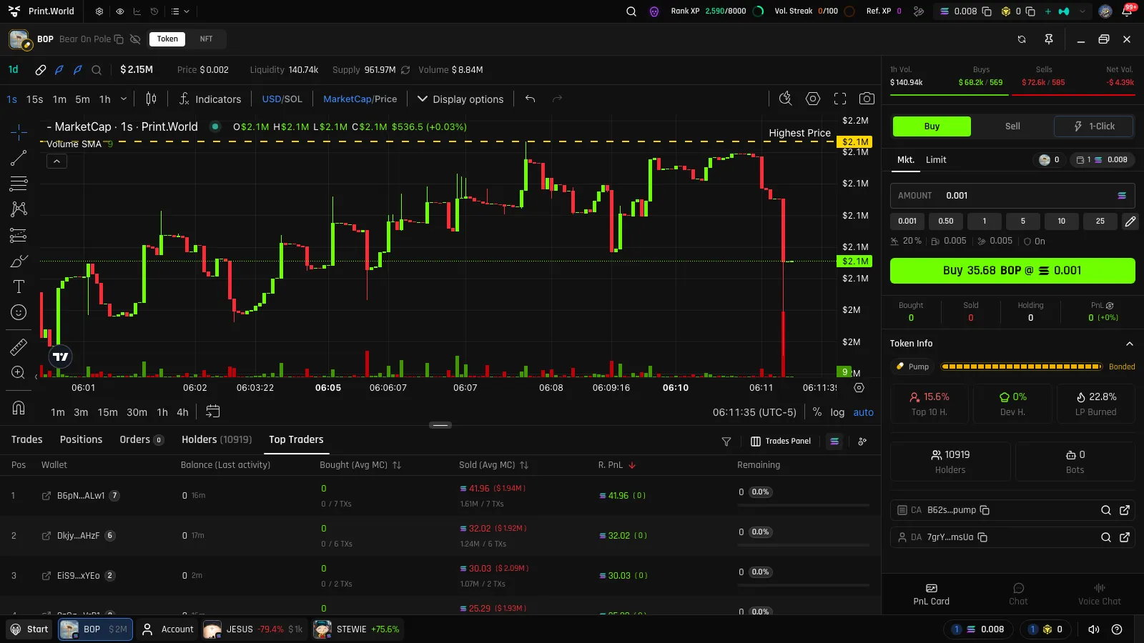Image resolution: width=1144 pixels, height=643 pixels.
Task: Choose the 0.50 preset amount
Action: [x=946, y=221]
